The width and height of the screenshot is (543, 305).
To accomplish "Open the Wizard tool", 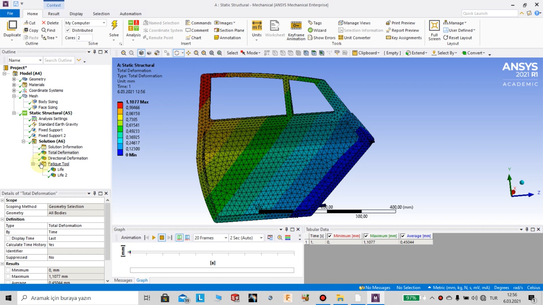I will pos(317,30).
